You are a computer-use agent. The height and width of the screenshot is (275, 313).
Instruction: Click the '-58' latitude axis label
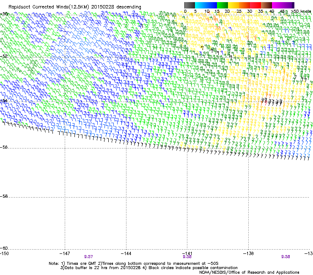[x=4, y=196]
